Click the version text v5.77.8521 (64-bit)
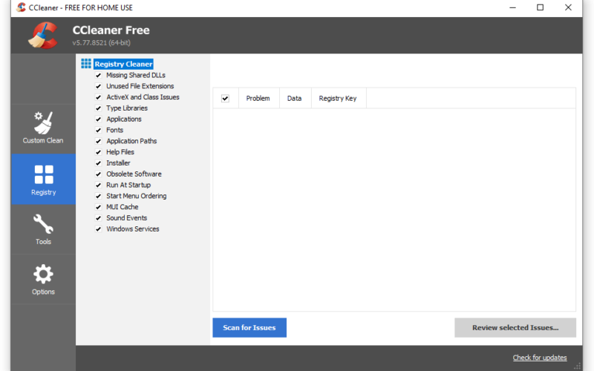This screenshot has width=594, height=371. pyautogui.click(x=101, y=43)
